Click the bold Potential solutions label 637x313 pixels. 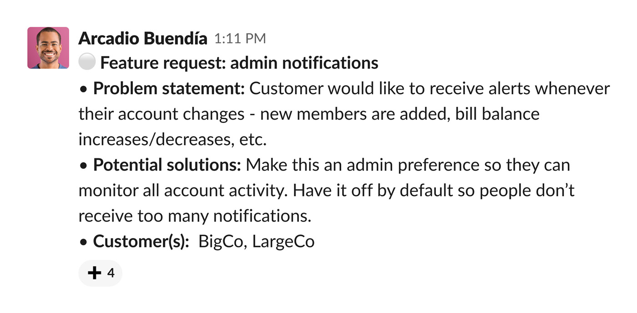click(167, 165)
